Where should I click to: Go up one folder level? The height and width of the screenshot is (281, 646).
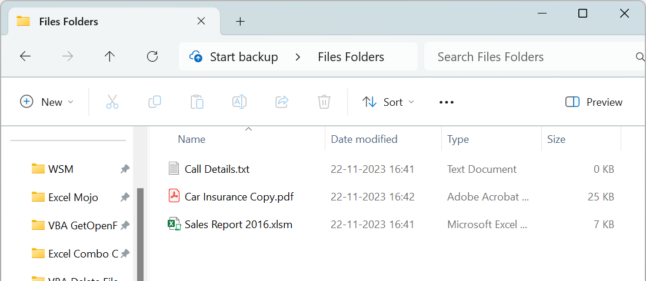coord(109,57)
